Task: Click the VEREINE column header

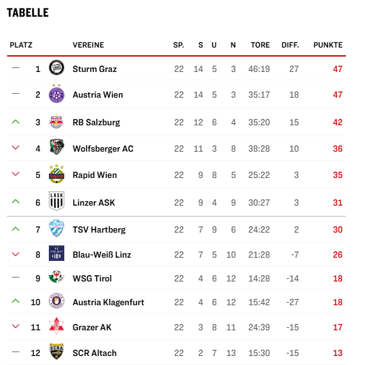Action: (88, 45)
